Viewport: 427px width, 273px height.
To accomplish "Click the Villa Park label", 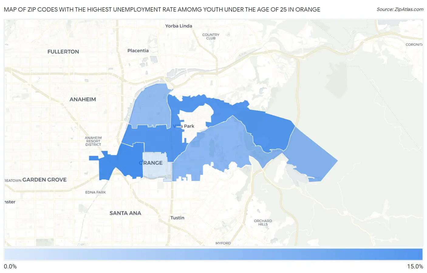I will tap(183, 126).
